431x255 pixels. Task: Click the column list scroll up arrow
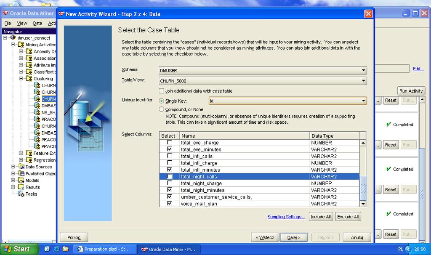pyautogui.click(x=363, y=143)
